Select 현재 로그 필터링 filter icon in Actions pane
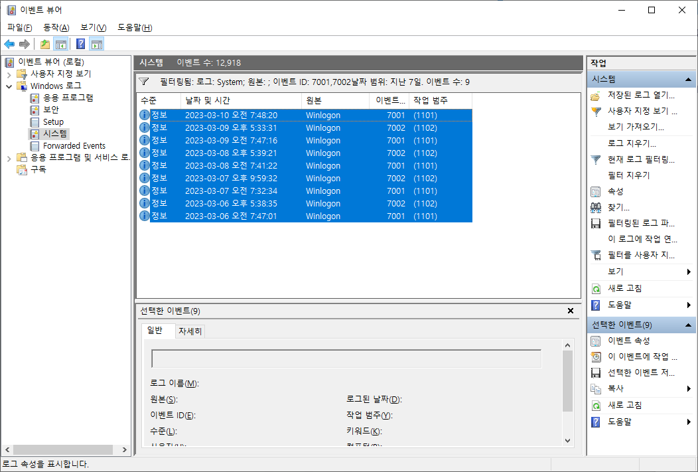 [x=595, y=159]
